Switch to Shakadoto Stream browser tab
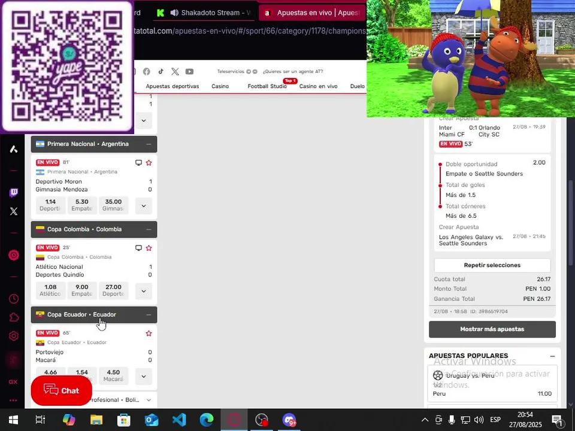Viewport: 575px width, 431px height. (205, 13)
